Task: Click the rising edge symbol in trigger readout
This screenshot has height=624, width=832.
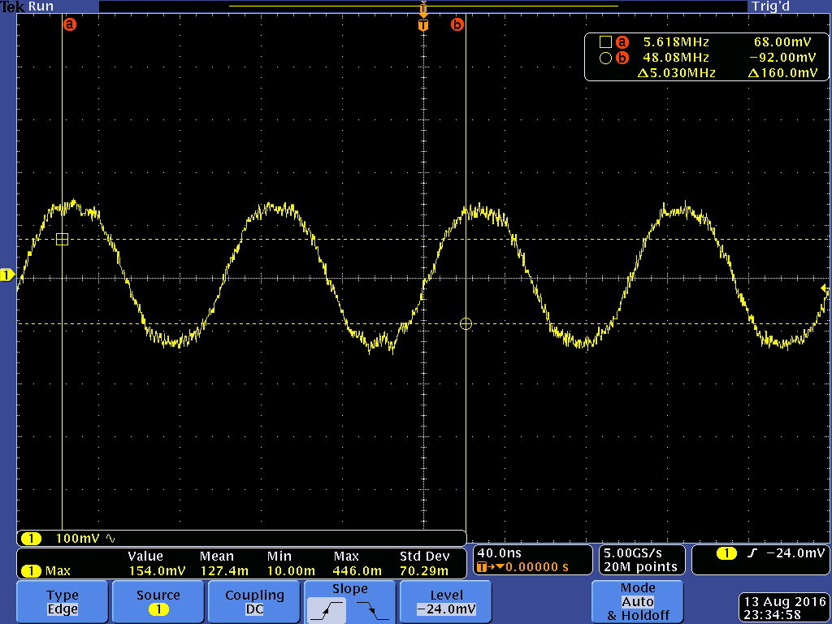Action: coord(752,553)
